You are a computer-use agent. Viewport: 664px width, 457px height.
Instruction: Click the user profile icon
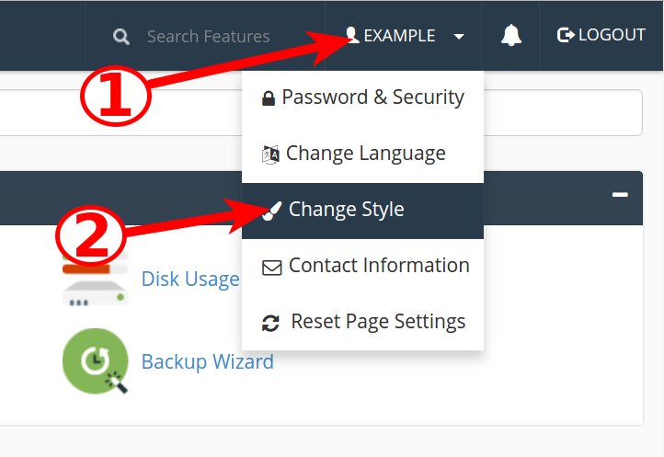coord(351,35)
